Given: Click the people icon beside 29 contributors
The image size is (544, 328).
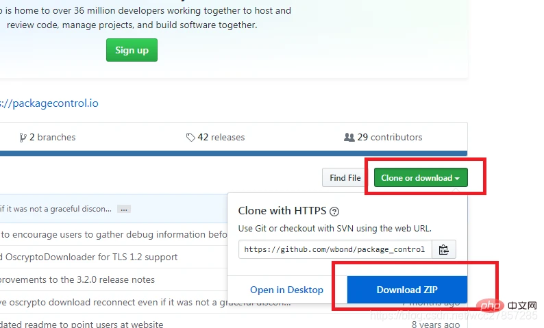Looking at the screenshot, I should click(349, 137).
